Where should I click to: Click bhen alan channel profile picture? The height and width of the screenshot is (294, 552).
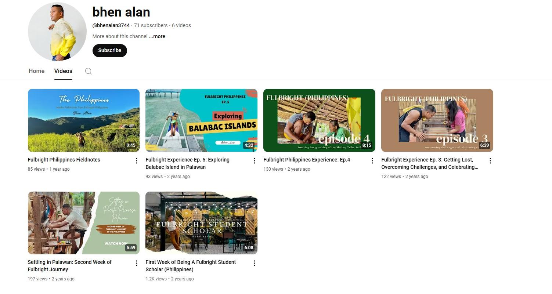click(57, 32)
